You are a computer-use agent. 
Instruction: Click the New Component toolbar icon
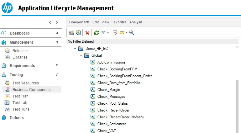click(x=78, y=33)
